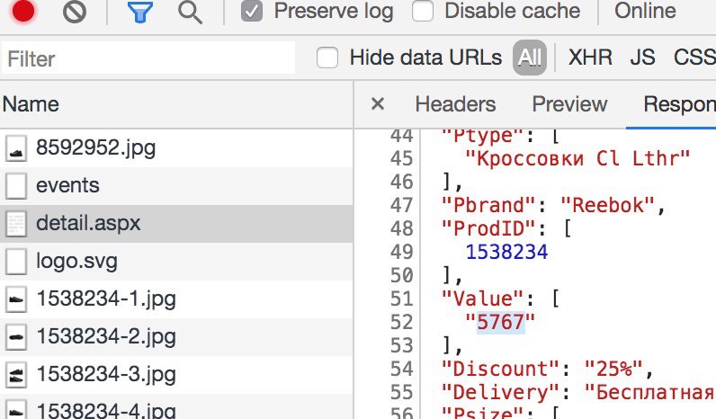Click into the Filter text field
The image size is (716, 419).
[x=148, y=58]
